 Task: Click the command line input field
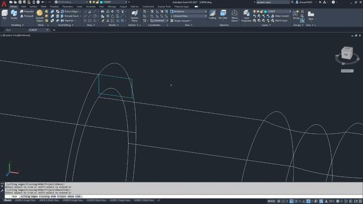pyautogui.click(x=183, y=197)
